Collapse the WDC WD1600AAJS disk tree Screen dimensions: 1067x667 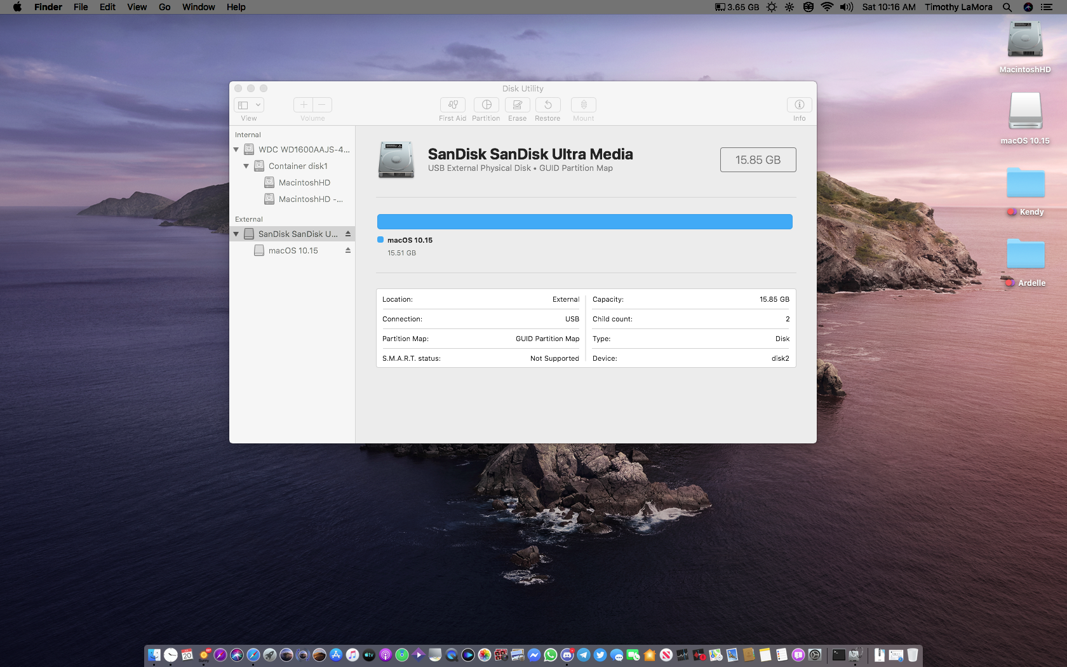click(x=236, y=149)
